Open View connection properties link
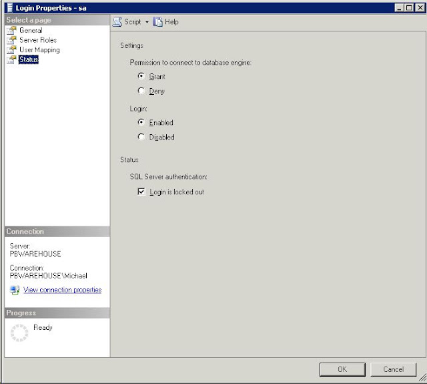Viewport: 427px width, 384px height. (62, 290)
